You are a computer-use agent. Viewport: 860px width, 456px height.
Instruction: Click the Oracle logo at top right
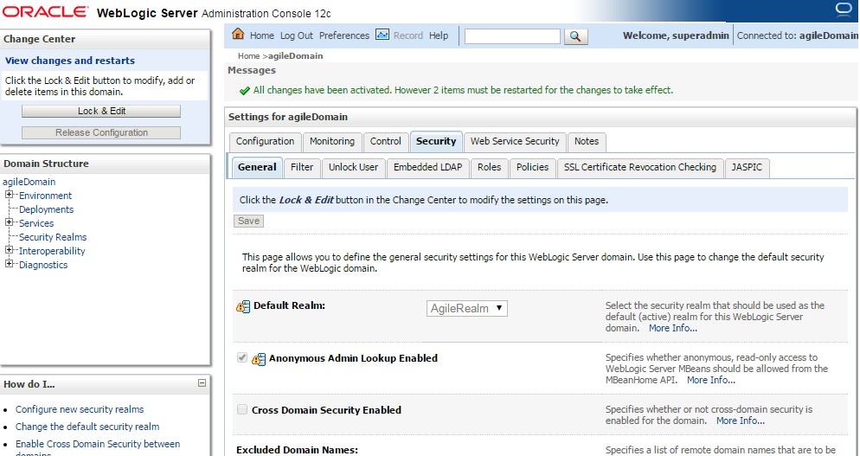[x=844, y=10]
